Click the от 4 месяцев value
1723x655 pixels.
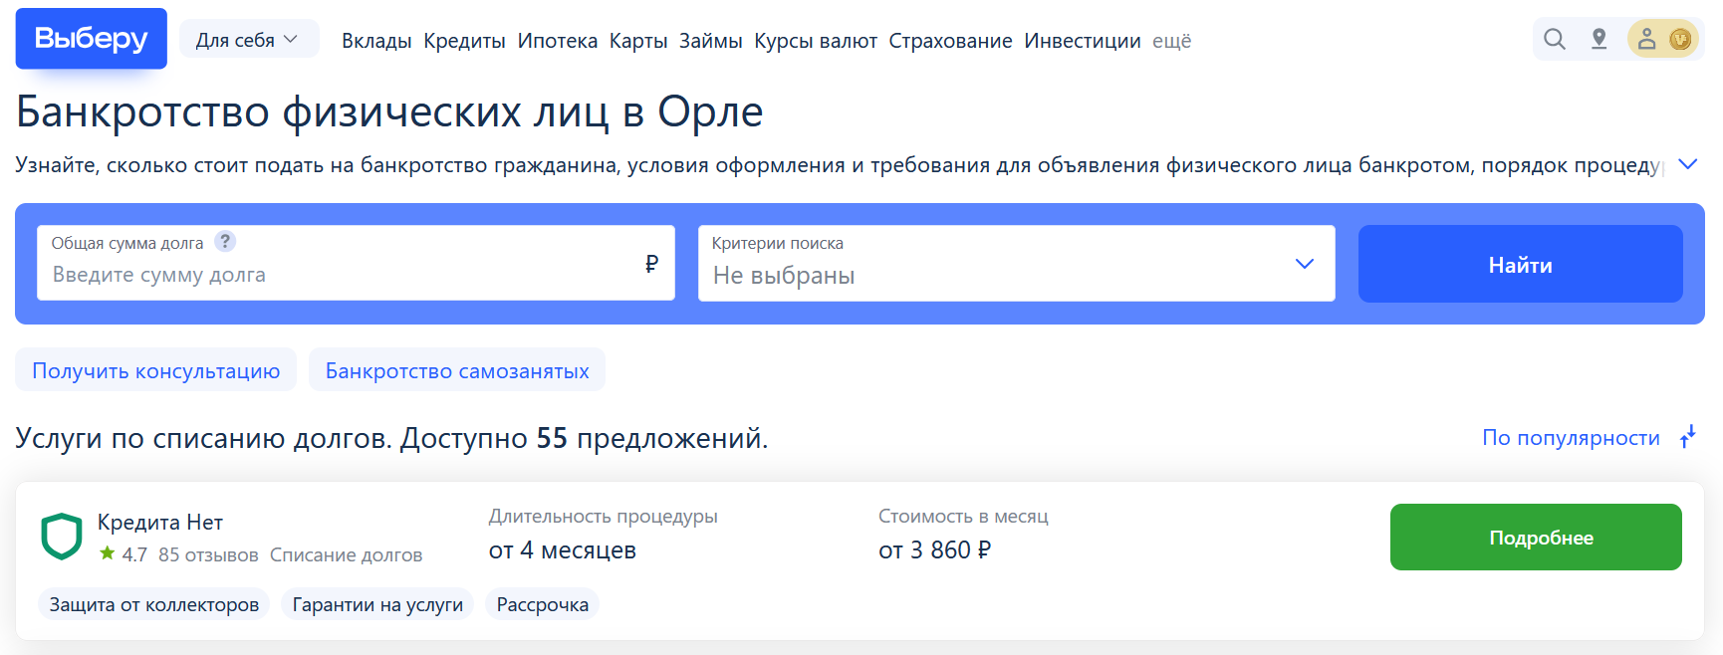562,549
